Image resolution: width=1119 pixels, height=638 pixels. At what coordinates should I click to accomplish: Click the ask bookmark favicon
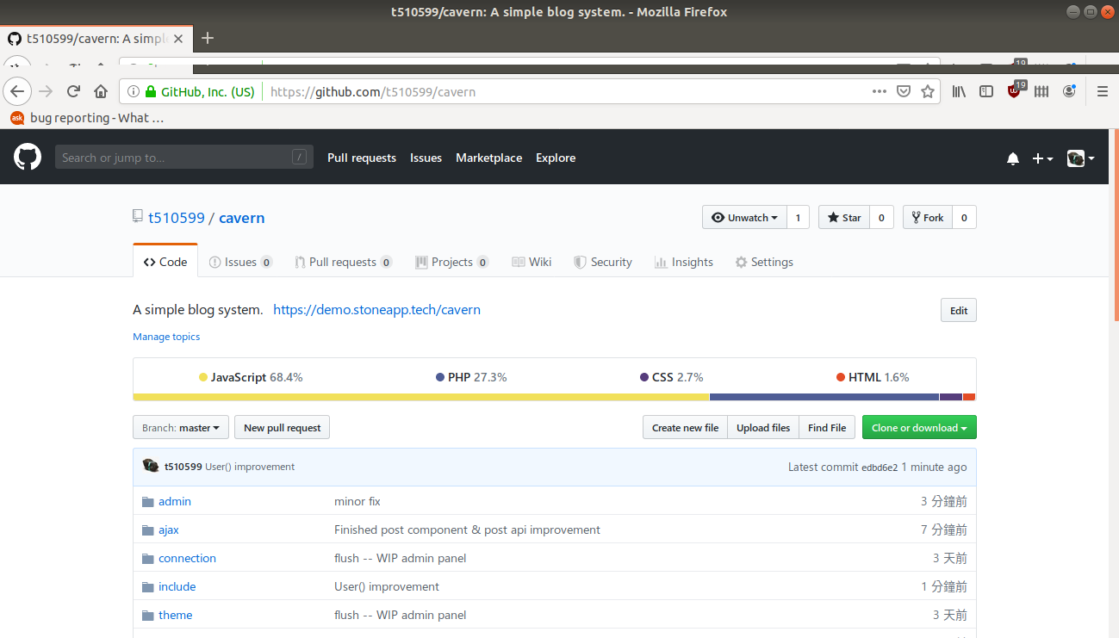(x=16, y=118)
